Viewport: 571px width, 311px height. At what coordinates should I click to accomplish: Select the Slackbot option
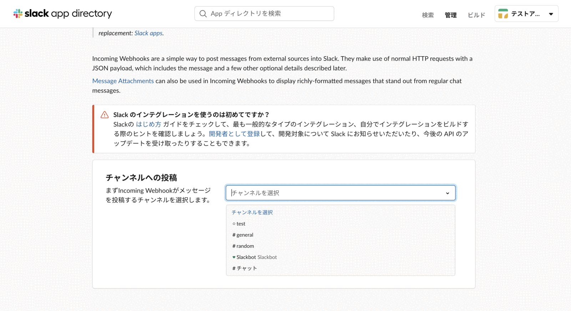[340, 257]
